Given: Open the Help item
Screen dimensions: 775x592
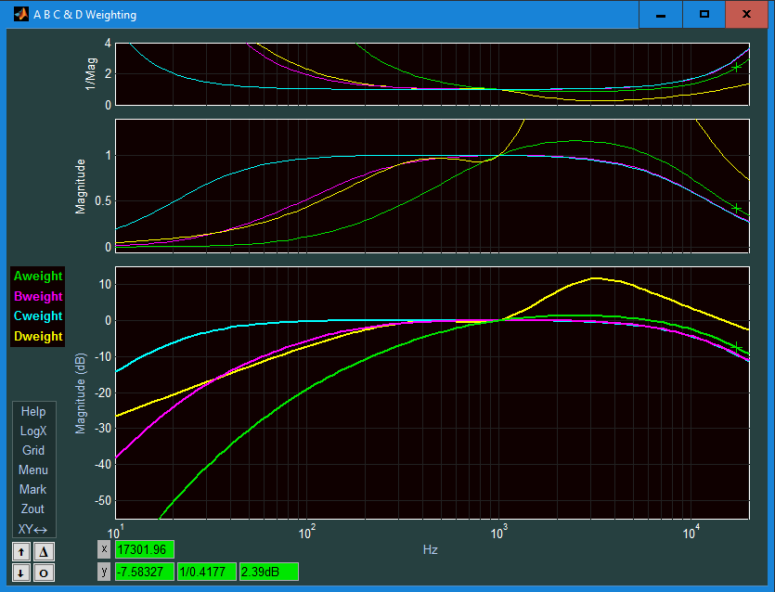Looking at the screenshot, I should [33, 412].
